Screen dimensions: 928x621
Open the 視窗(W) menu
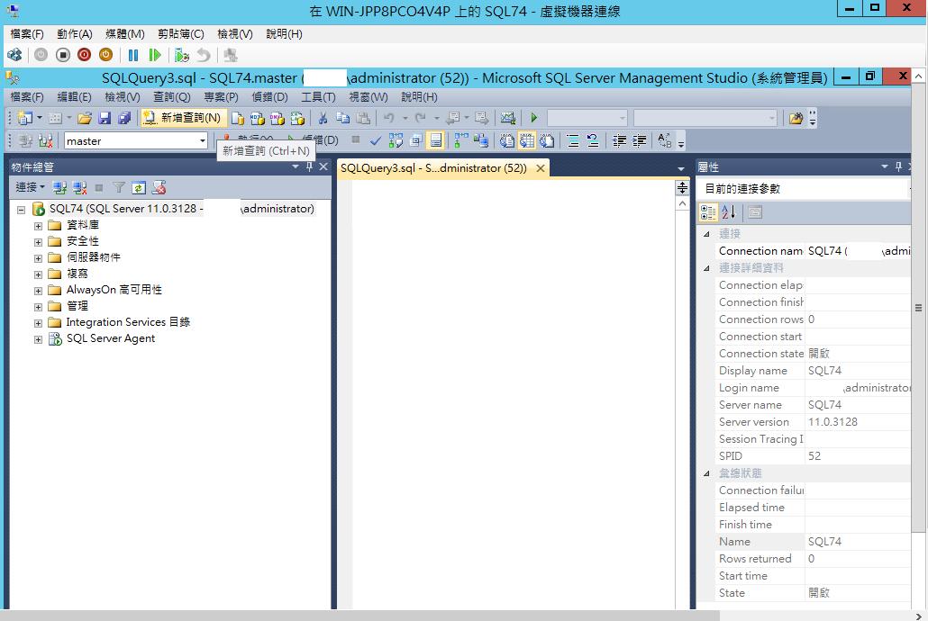(368, 97)
